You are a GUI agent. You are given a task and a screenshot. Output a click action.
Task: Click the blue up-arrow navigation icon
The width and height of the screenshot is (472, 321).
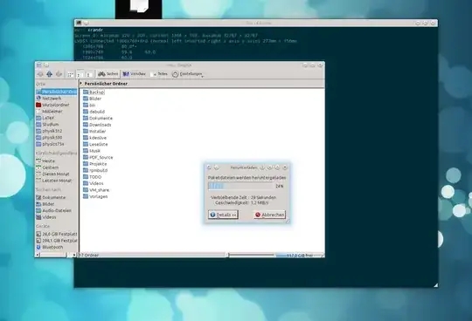tap(49, 74)
